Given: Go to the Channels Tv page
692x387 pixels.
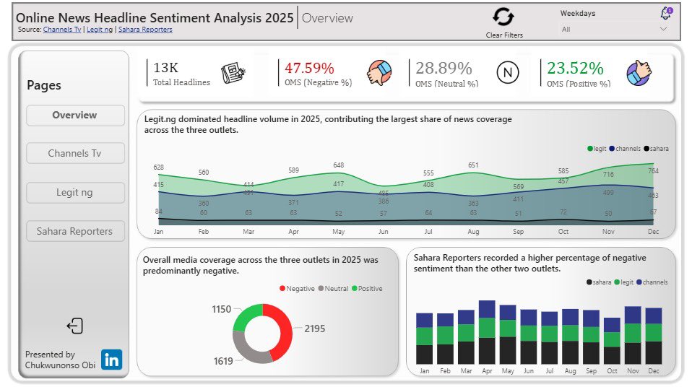Looking at the screenshot, I should point(75,153).
